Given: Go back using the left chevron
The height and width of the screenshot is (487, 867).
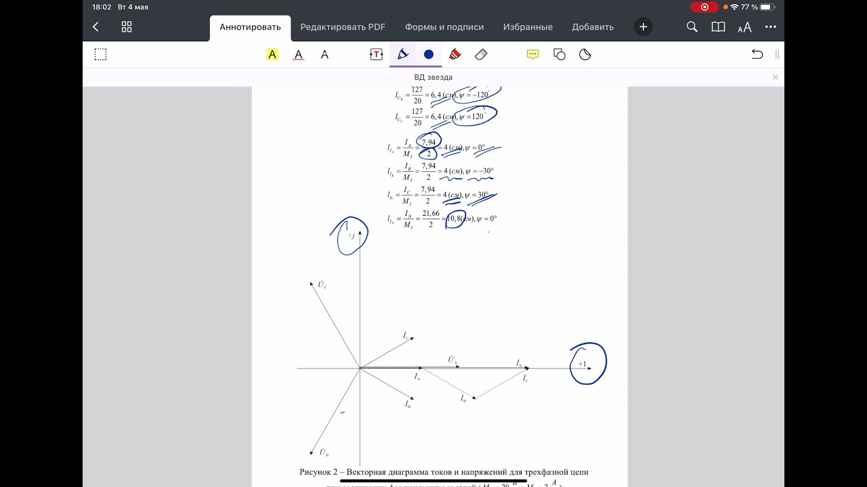Looking at the screenshot, I should (96, 27).
